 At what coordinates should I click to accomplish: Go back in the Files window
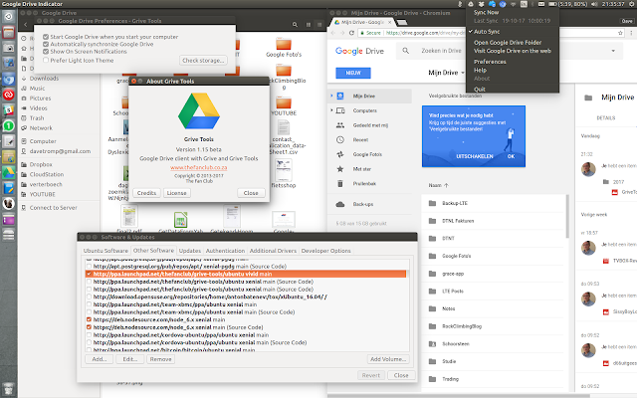click(x=26, y=25)
